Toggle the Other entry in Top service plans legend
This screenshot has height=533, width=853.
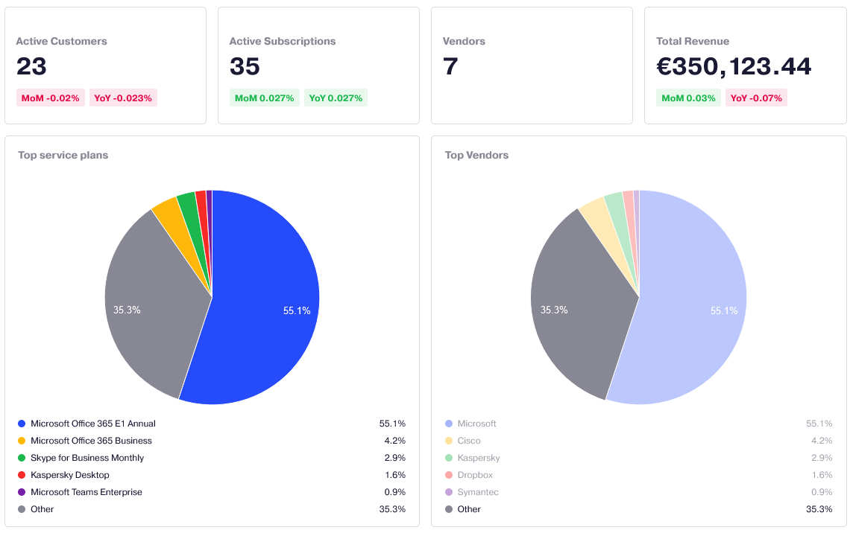pyautogui.click(x=43, y=508)
